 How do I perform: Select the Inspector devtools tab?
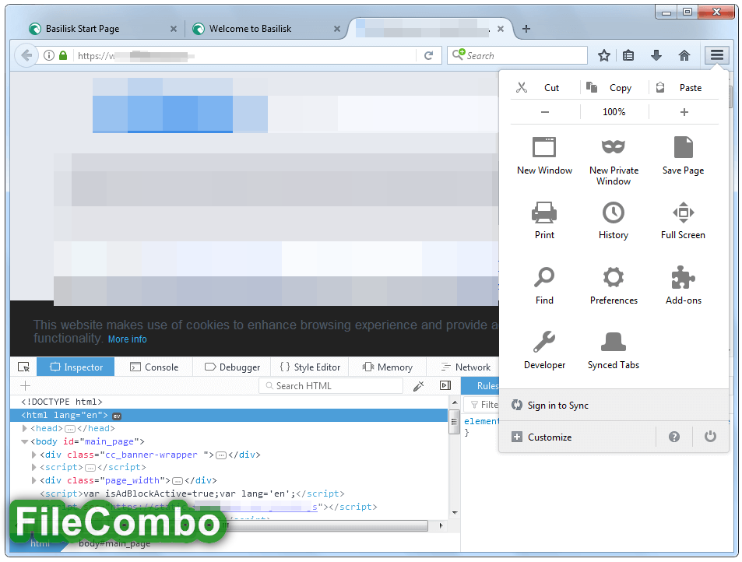point(76,367)
